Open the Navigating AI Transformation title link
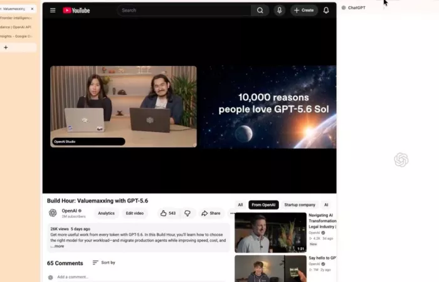Image resolution: width=439 pixels, height=282 pixels. pyautogui.click(x=322, y=221)
